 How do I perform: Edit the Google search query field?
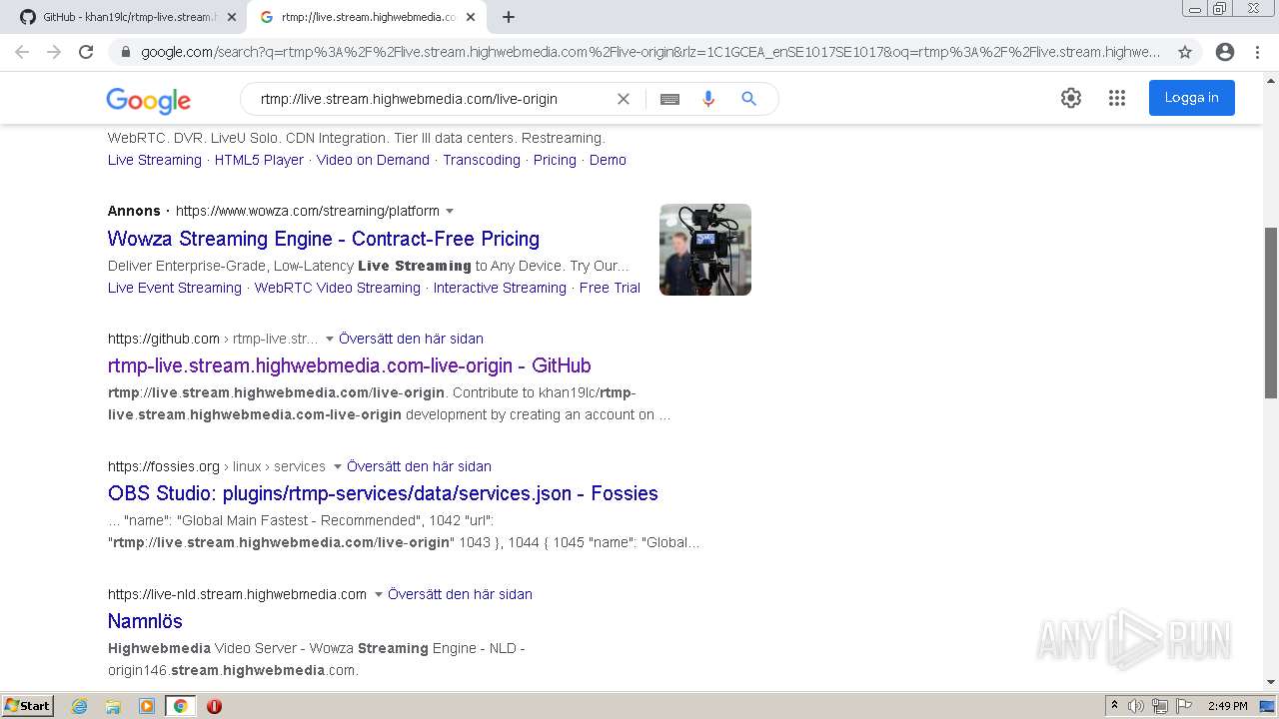pyautogui.click(x=430, y=99)
